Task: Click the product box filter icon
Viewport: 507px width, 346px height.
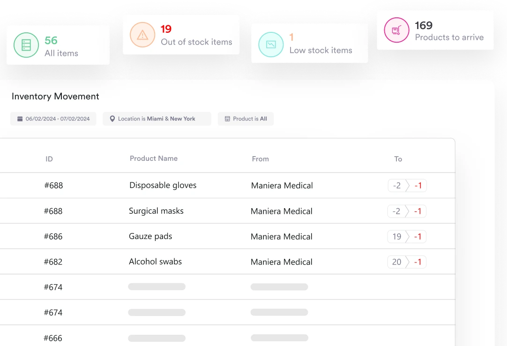Action: tap(228, 119)
